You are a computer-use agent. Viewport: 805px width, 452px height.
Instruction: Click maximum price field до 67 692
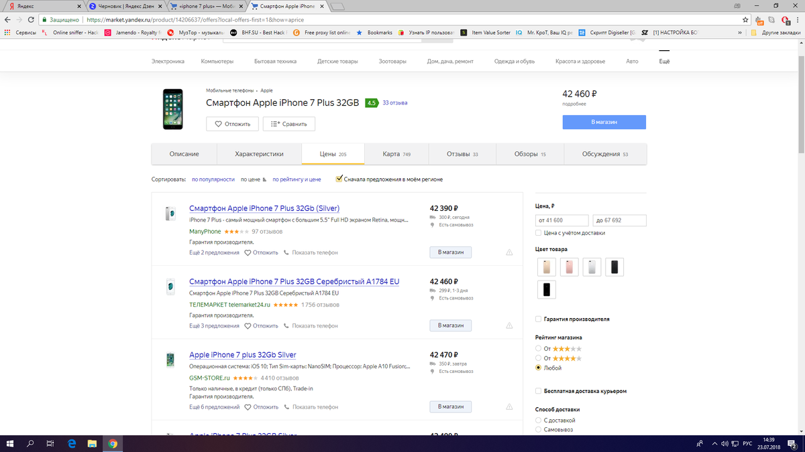pos(619,220)
